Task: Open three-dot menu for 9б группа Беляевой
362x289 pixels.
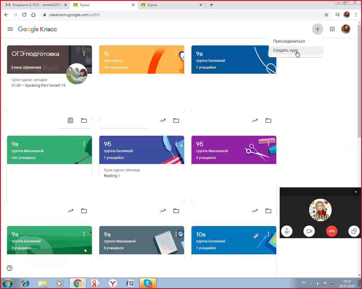Action: tap(176, 144)
